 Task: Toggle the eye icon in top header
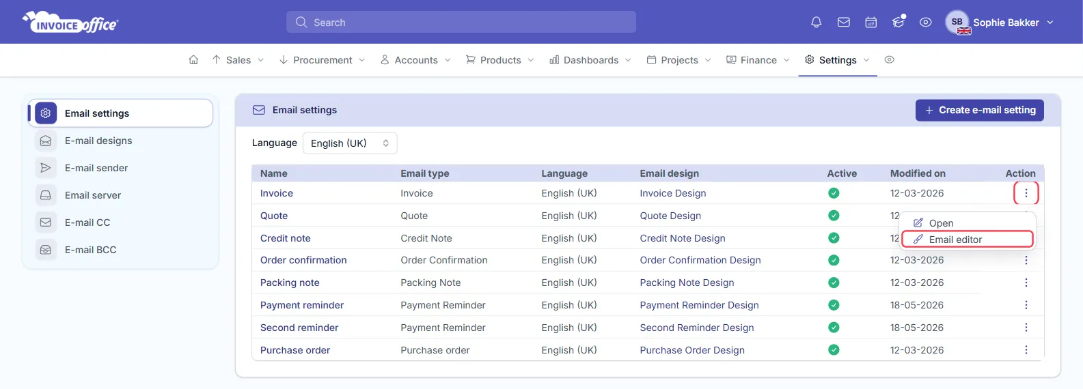(926, 23)
